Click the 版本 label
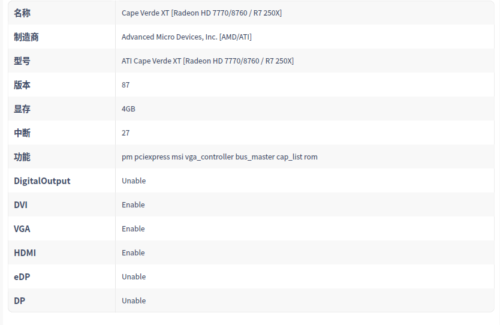The height and width of the screenshot is (325, 500). click(x=22, y=85)
